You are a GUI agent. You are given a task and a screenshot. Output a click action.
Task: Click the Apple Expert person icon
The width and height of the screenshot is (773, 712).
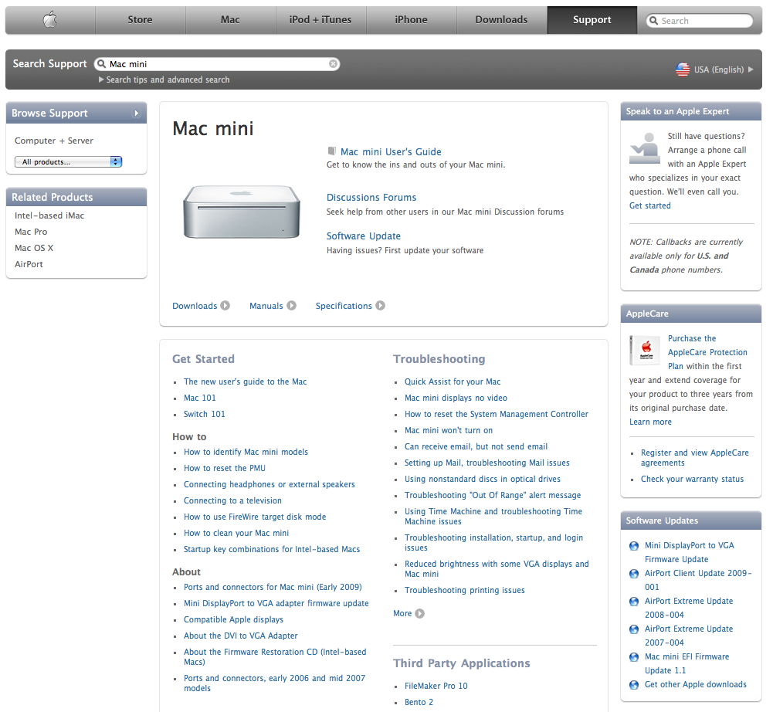click(645, 148)
